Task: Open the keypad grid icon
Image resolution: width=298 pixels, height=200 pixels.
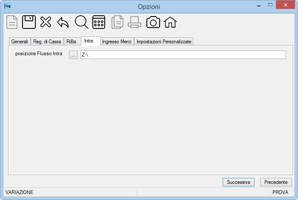Action: [x=99, y=22]
